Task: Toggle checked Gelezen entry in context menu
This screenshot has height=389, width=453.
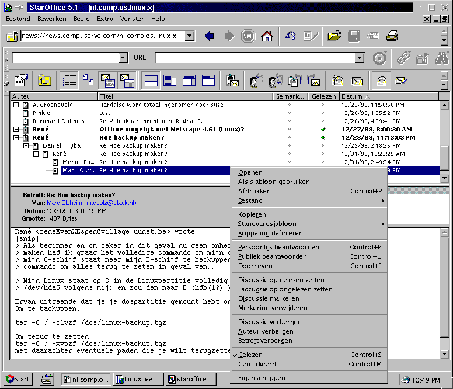Action: [x=309, y=355]
